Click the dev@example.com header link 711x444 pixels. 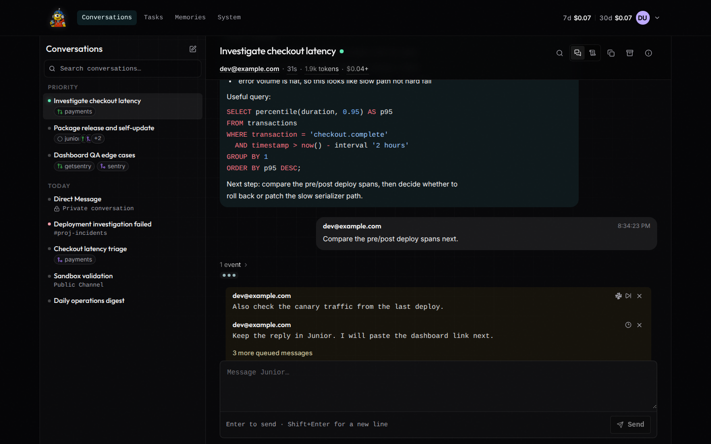pos(249,69)
